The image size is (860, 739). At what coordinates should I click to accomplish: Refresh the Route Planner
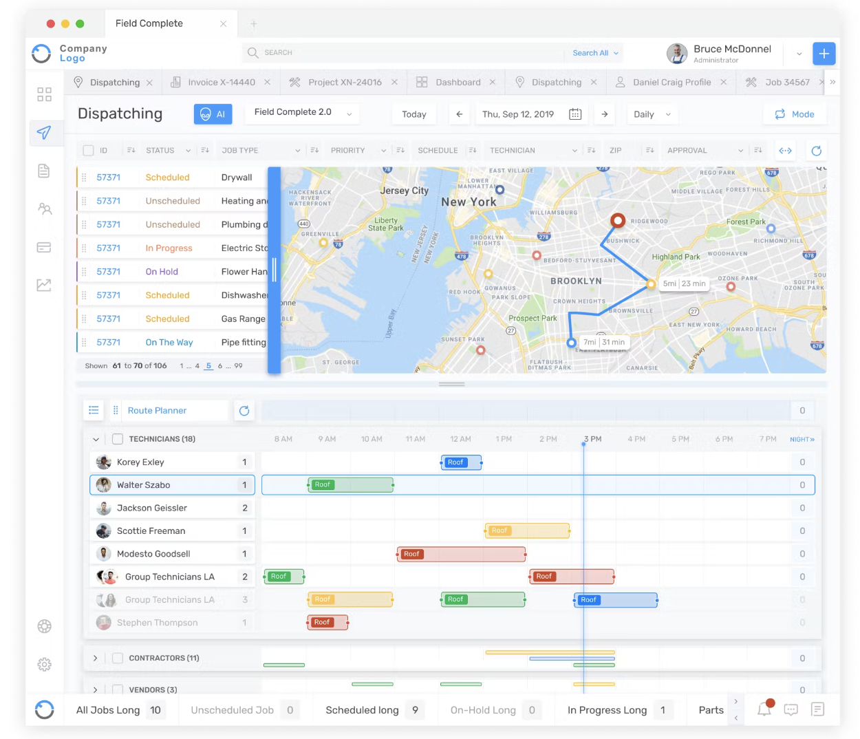coord(244,411)
